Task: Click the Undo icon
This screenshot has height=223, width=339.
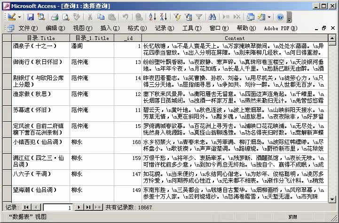Action: [125, 17]
